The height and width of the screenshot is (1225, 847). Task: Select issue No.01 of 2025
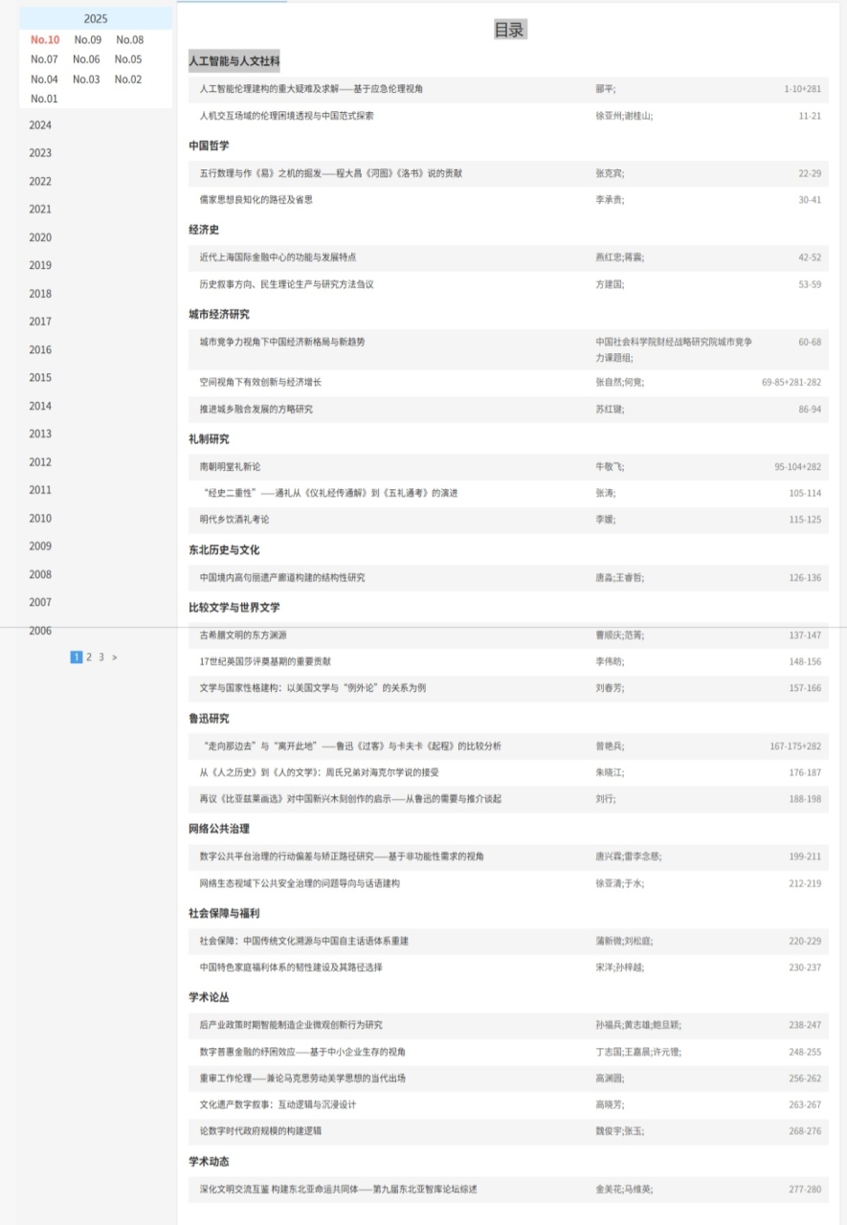point(44,99)
